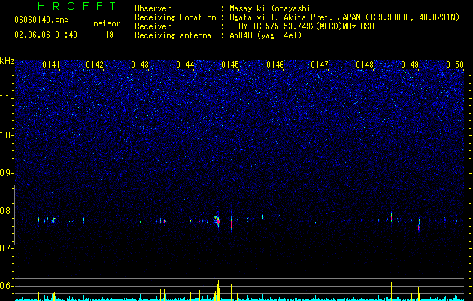Screen dimensions: 473x301
Task: Click observer name Masayuki Kobayashi
Action: tap(270, 8)
